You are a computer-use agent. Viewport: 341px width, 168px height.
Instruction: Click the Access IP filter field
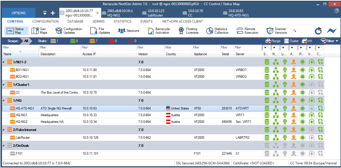109,47
